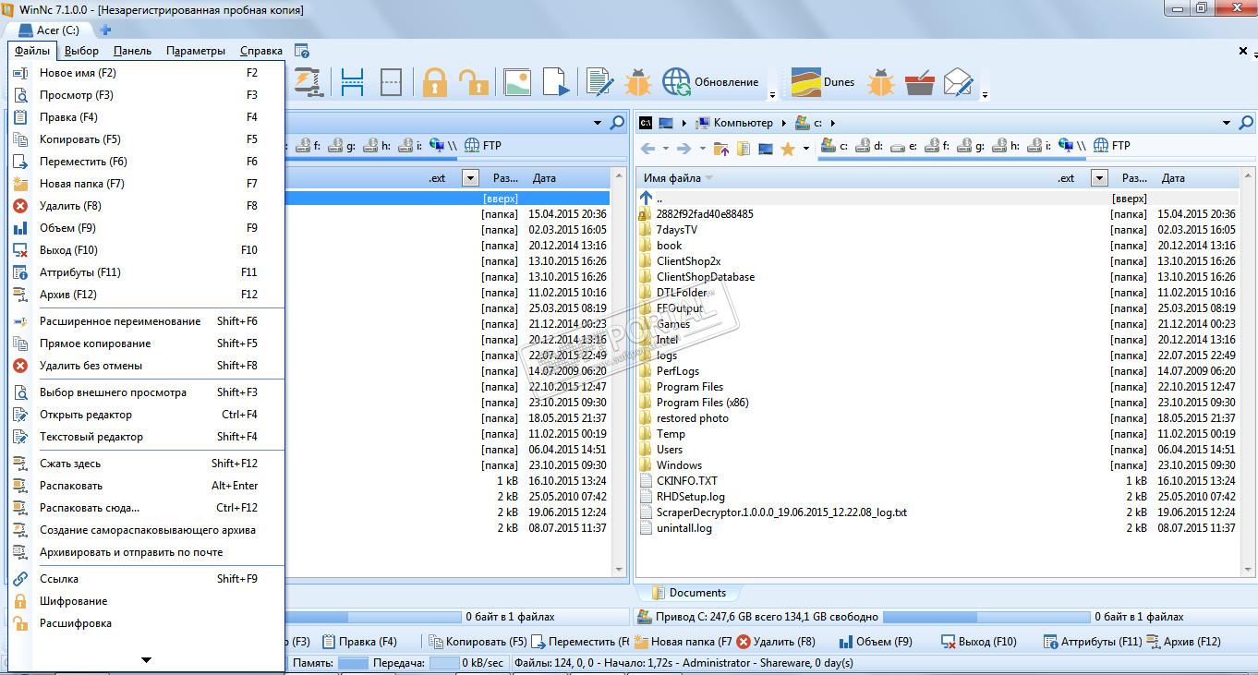This screenshot has height=675, width=1258.
Task: Click the right panel search magnifier
Action: coord(1246,123)
